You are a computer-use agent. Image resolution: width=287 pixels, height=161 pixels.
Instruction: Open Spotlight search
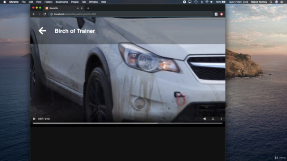pyautogui.click(x=271, y=2)
